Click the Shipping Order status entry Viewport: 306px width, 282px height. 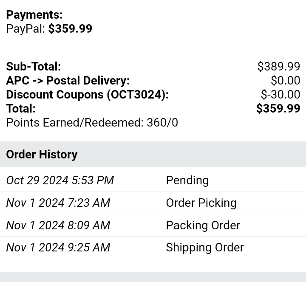tap(205, 248)
